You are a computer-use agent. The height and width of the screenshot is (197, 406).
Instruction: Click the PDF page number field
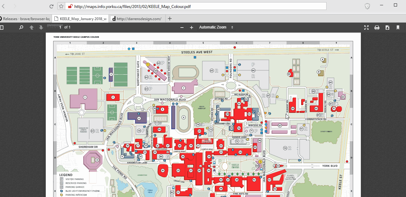pos(55,27)
